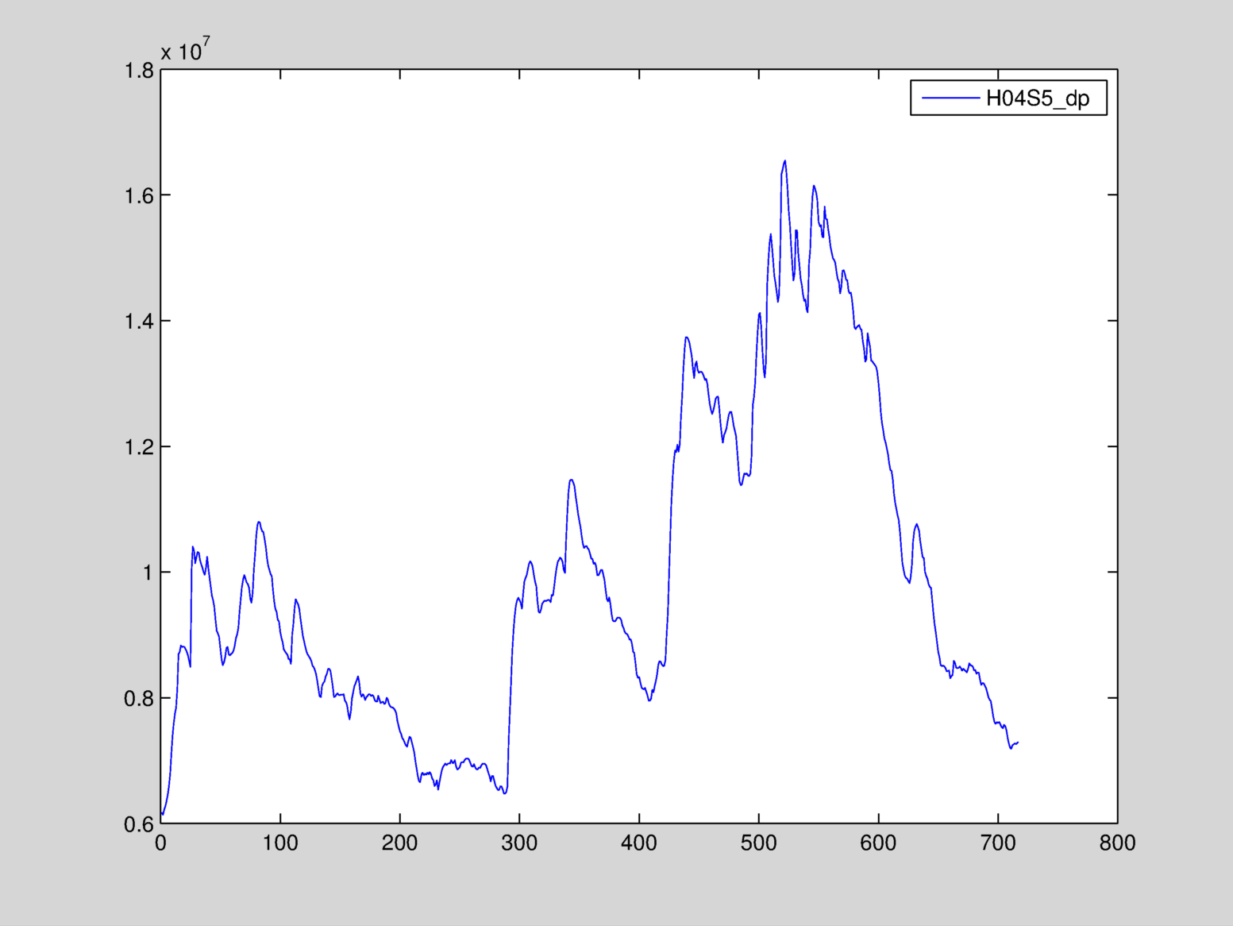Click the y-axis tick label 1.4
This screenshot has width=1233, height=926.
coord(139,321)
